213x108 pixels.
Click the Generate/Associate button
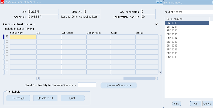pos(119,85)
